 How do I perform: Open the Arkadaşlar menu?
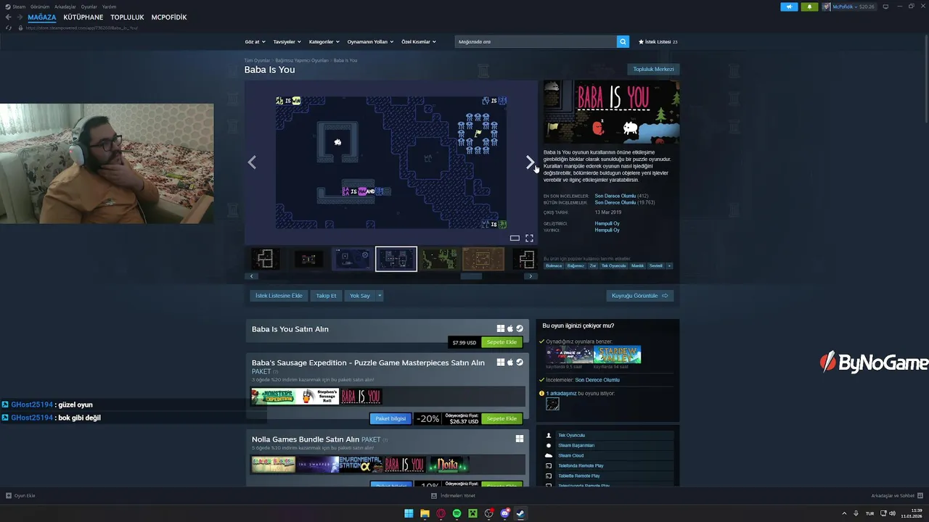65,7
